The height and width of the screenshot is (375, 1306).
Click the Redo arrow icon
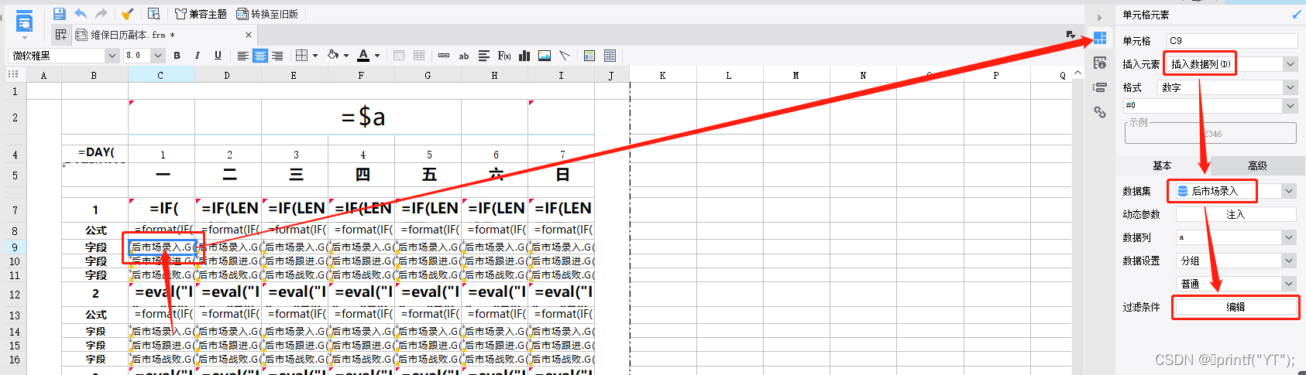[101, 14]
